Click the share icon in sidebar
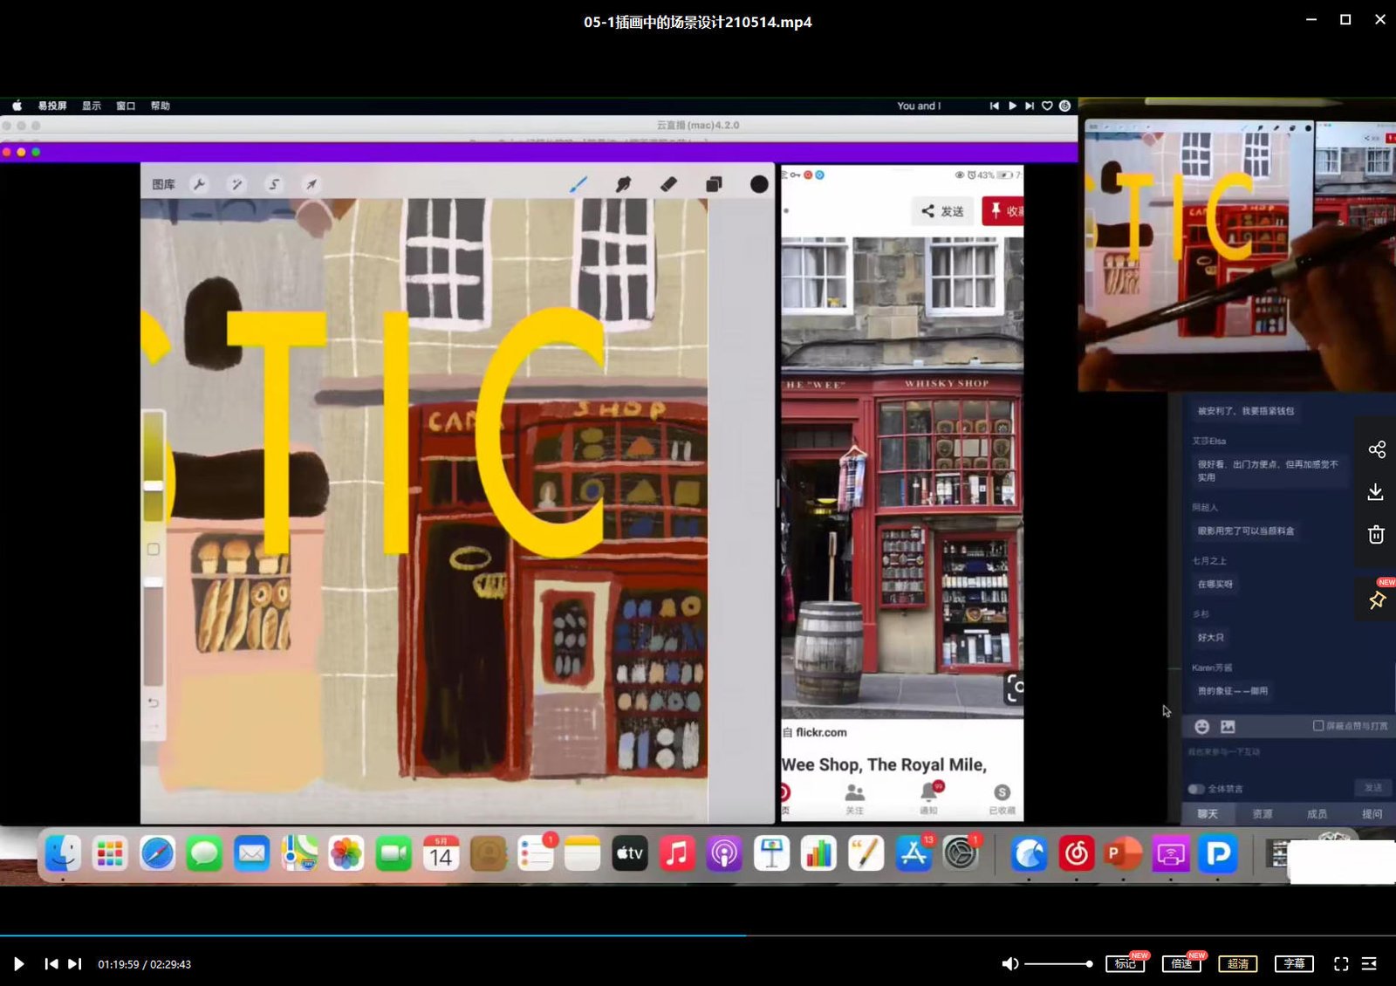Image resolution: width=1396 pixels, height=986 pixels. [x=1376, y=449]
